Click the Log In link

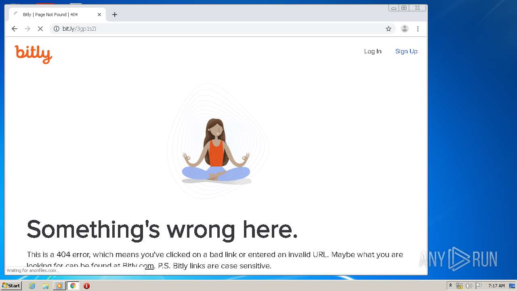[373, 51]
